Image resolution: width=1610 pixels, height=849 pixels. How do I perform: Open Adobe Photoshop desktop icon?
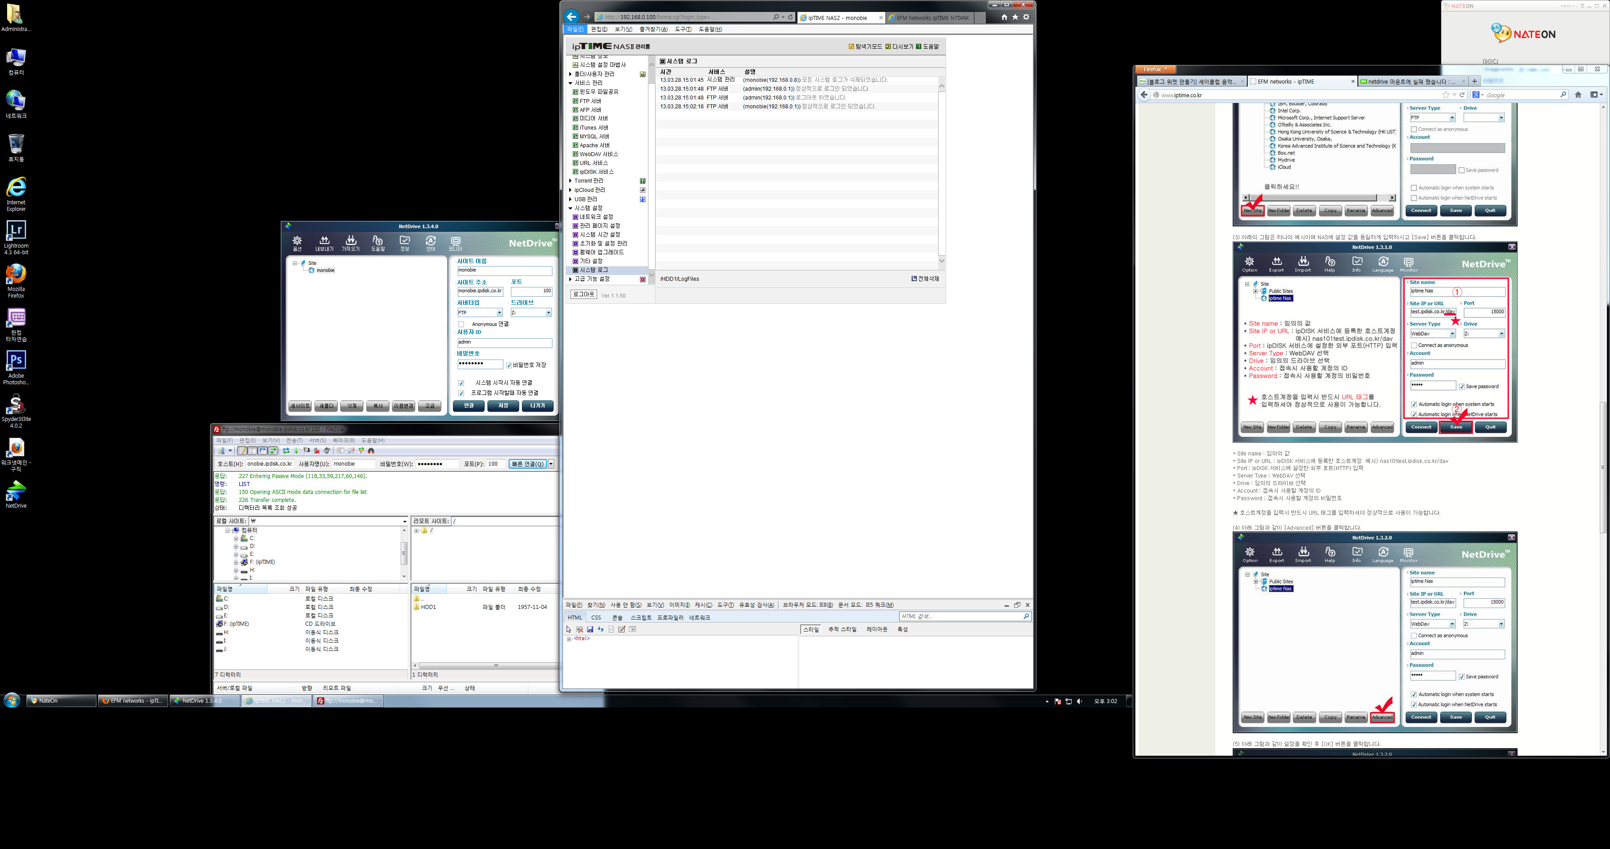(16, 367)
